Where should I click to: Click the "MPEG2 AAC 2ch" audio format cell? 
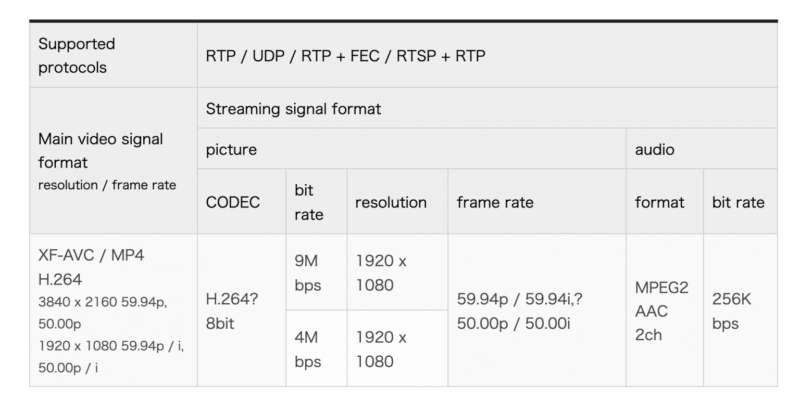click(x=661, y=311)
